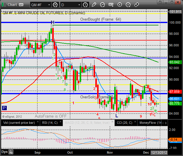Screen dimensions: 183x156
Task: Open the GET Advanced studies menu
Action: (111, 5)
